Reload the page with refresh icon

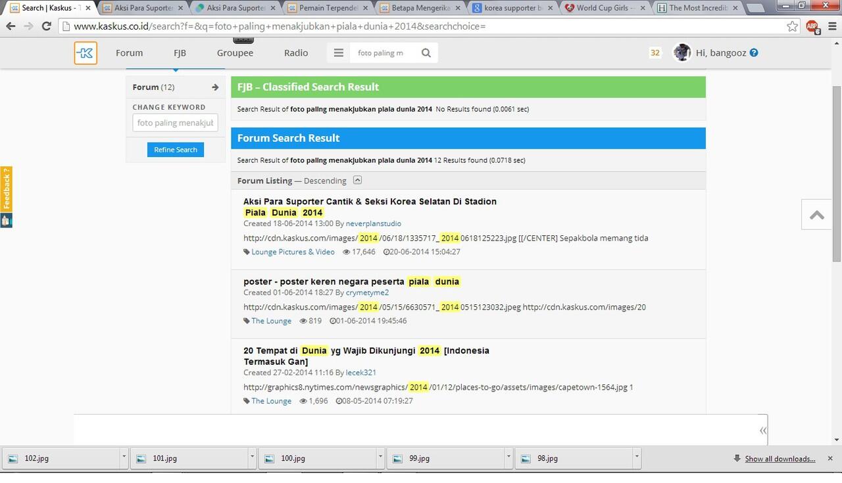pos(46,26)
